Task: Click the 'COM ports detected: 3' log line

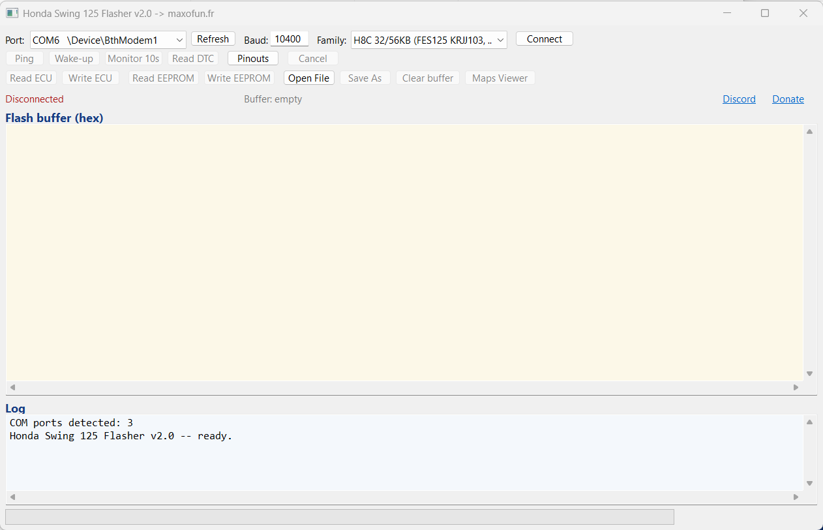Action: 71,423
